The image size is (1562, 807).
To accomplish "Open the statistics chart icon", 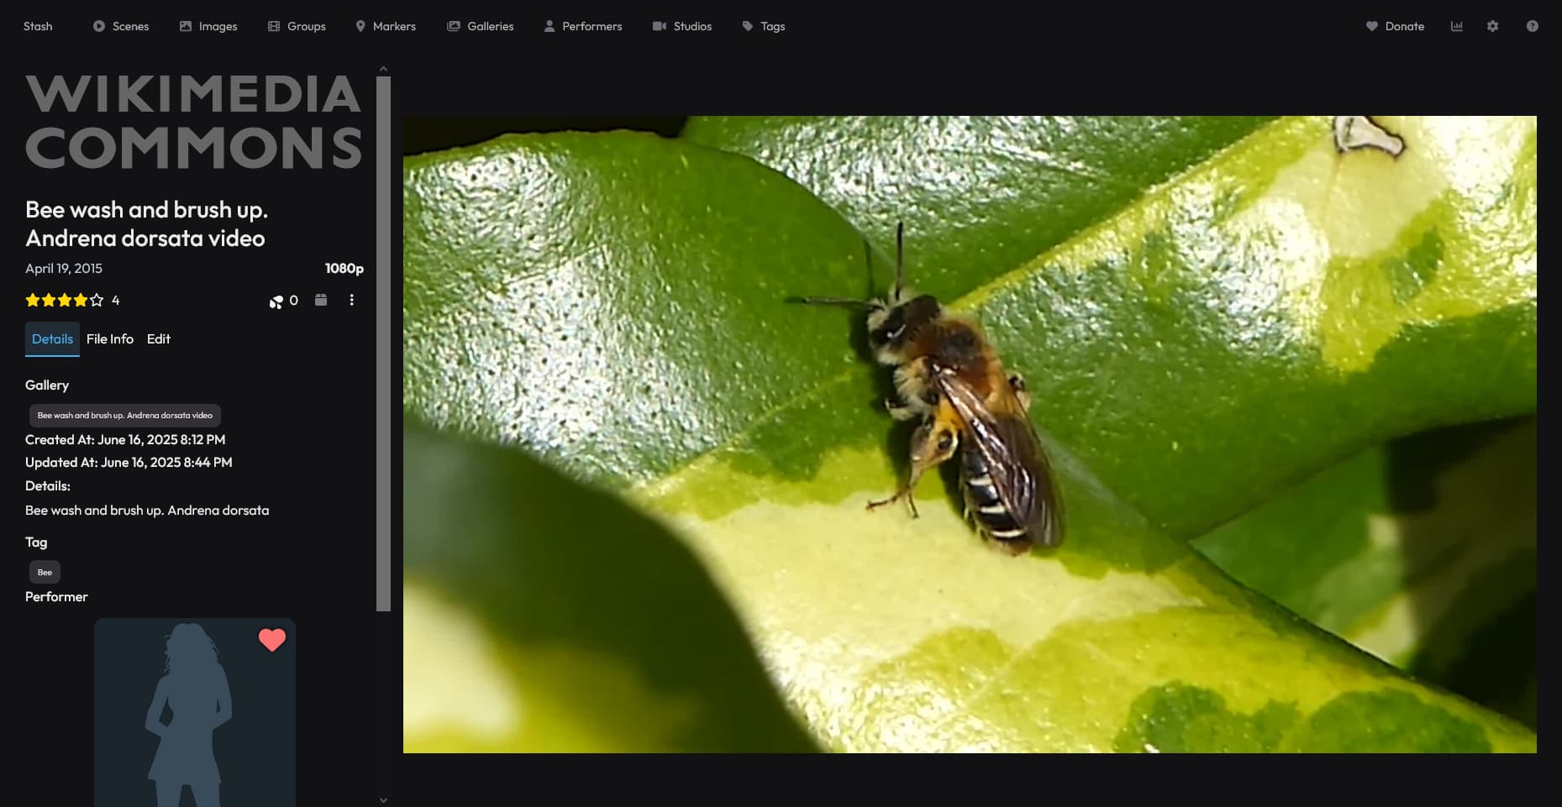I will (1457, 26).
